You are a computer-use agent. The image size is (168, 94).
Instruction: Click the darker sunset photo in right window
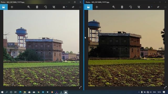tap(126, 48)
